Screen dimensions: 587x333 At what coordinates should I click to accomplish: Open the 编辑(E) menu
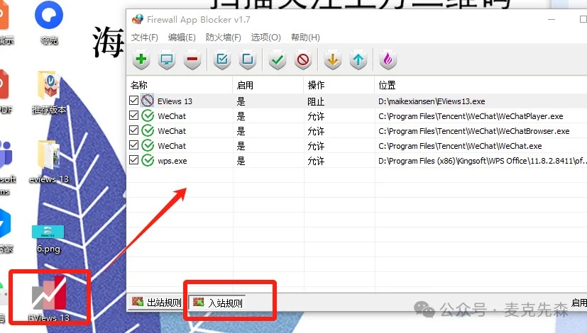(x=182, y=38)
